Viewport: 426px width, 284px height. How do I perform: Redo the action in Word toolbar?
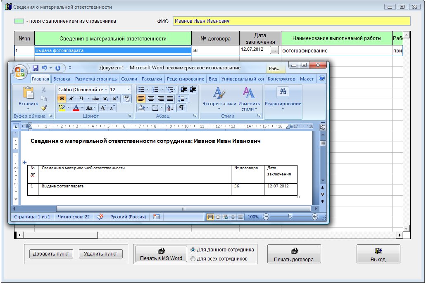tap(58, 68)
